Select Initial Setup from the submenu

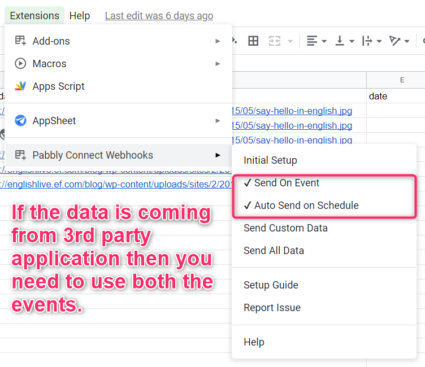click(270, 160)
